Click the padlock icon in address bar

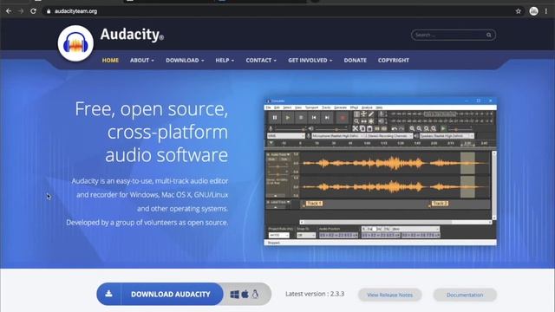tap(49, 11)
